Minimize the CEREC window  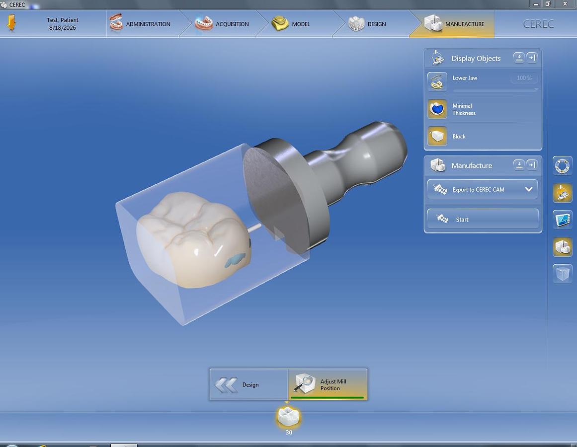536,4
